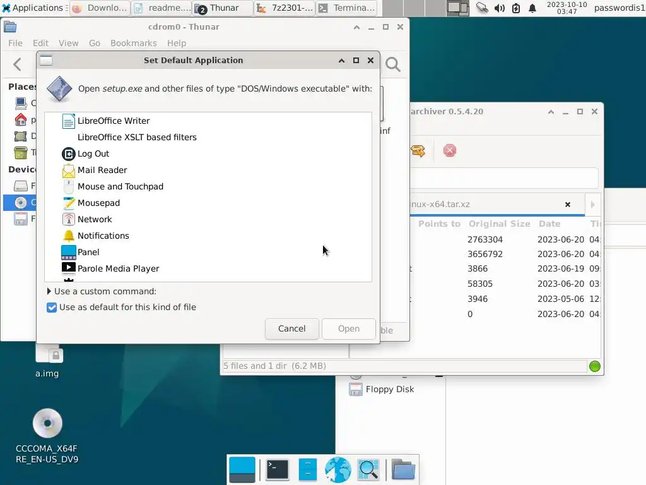646x485 pixels.
Task: Select Notifications application entry
Action: coord(208,236)
